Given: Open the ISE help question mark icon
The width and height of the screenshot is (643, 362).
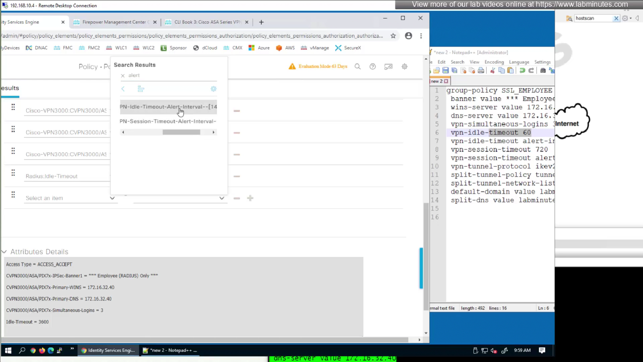Looking at the screenshot, I should (373, 66).
